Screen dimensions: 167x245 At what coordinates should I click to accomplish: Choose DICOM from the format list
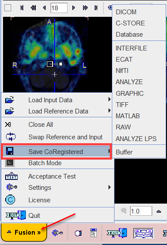[x=126, y=12]
